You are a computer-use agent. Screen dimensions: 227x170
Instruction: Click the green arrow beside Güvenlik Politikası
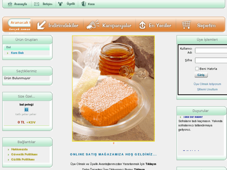pos(8,155)
